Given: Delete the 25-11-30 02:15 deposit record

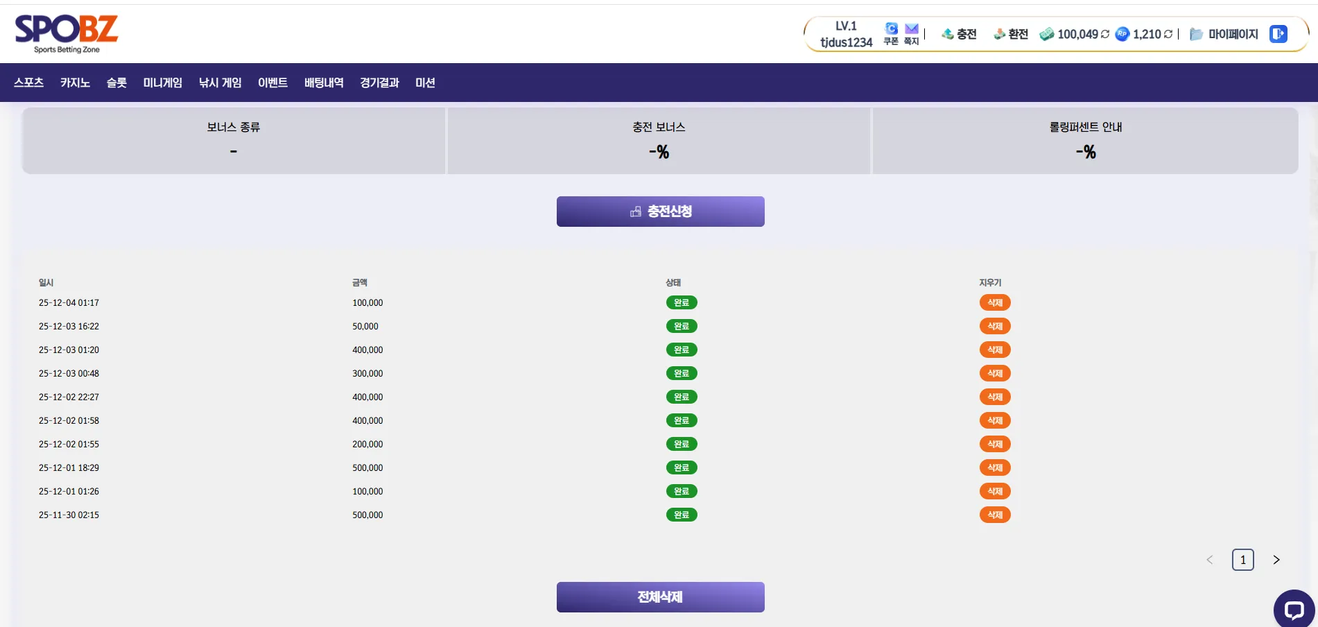Looking at the screenshot, I should pos(995,515).
